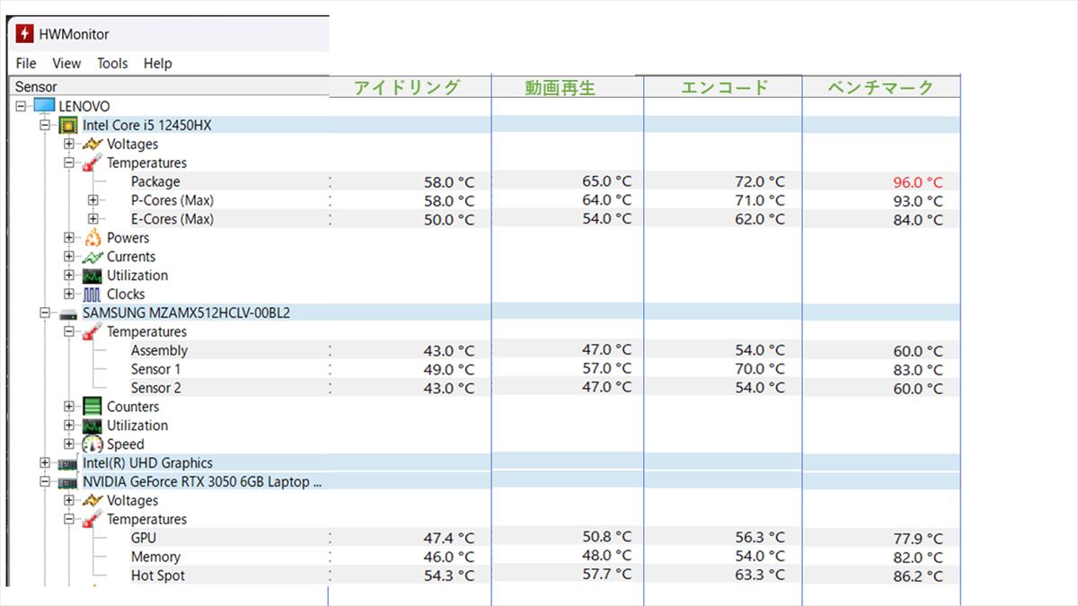This screenshot has width=1078, height=606.
Task: Click the Speed gauge icon
Action: 93,444
